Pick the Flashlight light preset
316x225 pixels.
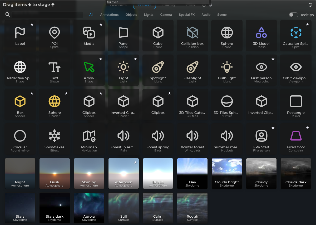click(192, 70)
